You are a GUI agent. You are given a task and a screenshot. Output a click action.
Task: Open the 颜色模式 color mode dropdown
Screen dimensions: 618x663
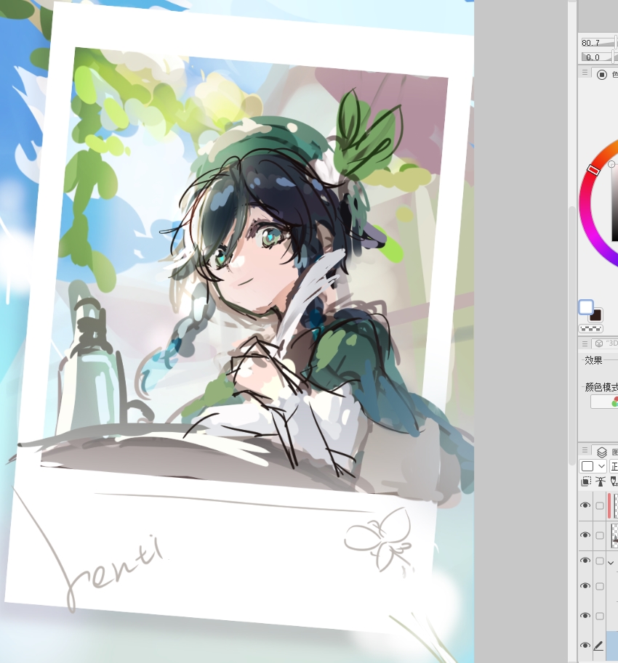tap(604, 402)
